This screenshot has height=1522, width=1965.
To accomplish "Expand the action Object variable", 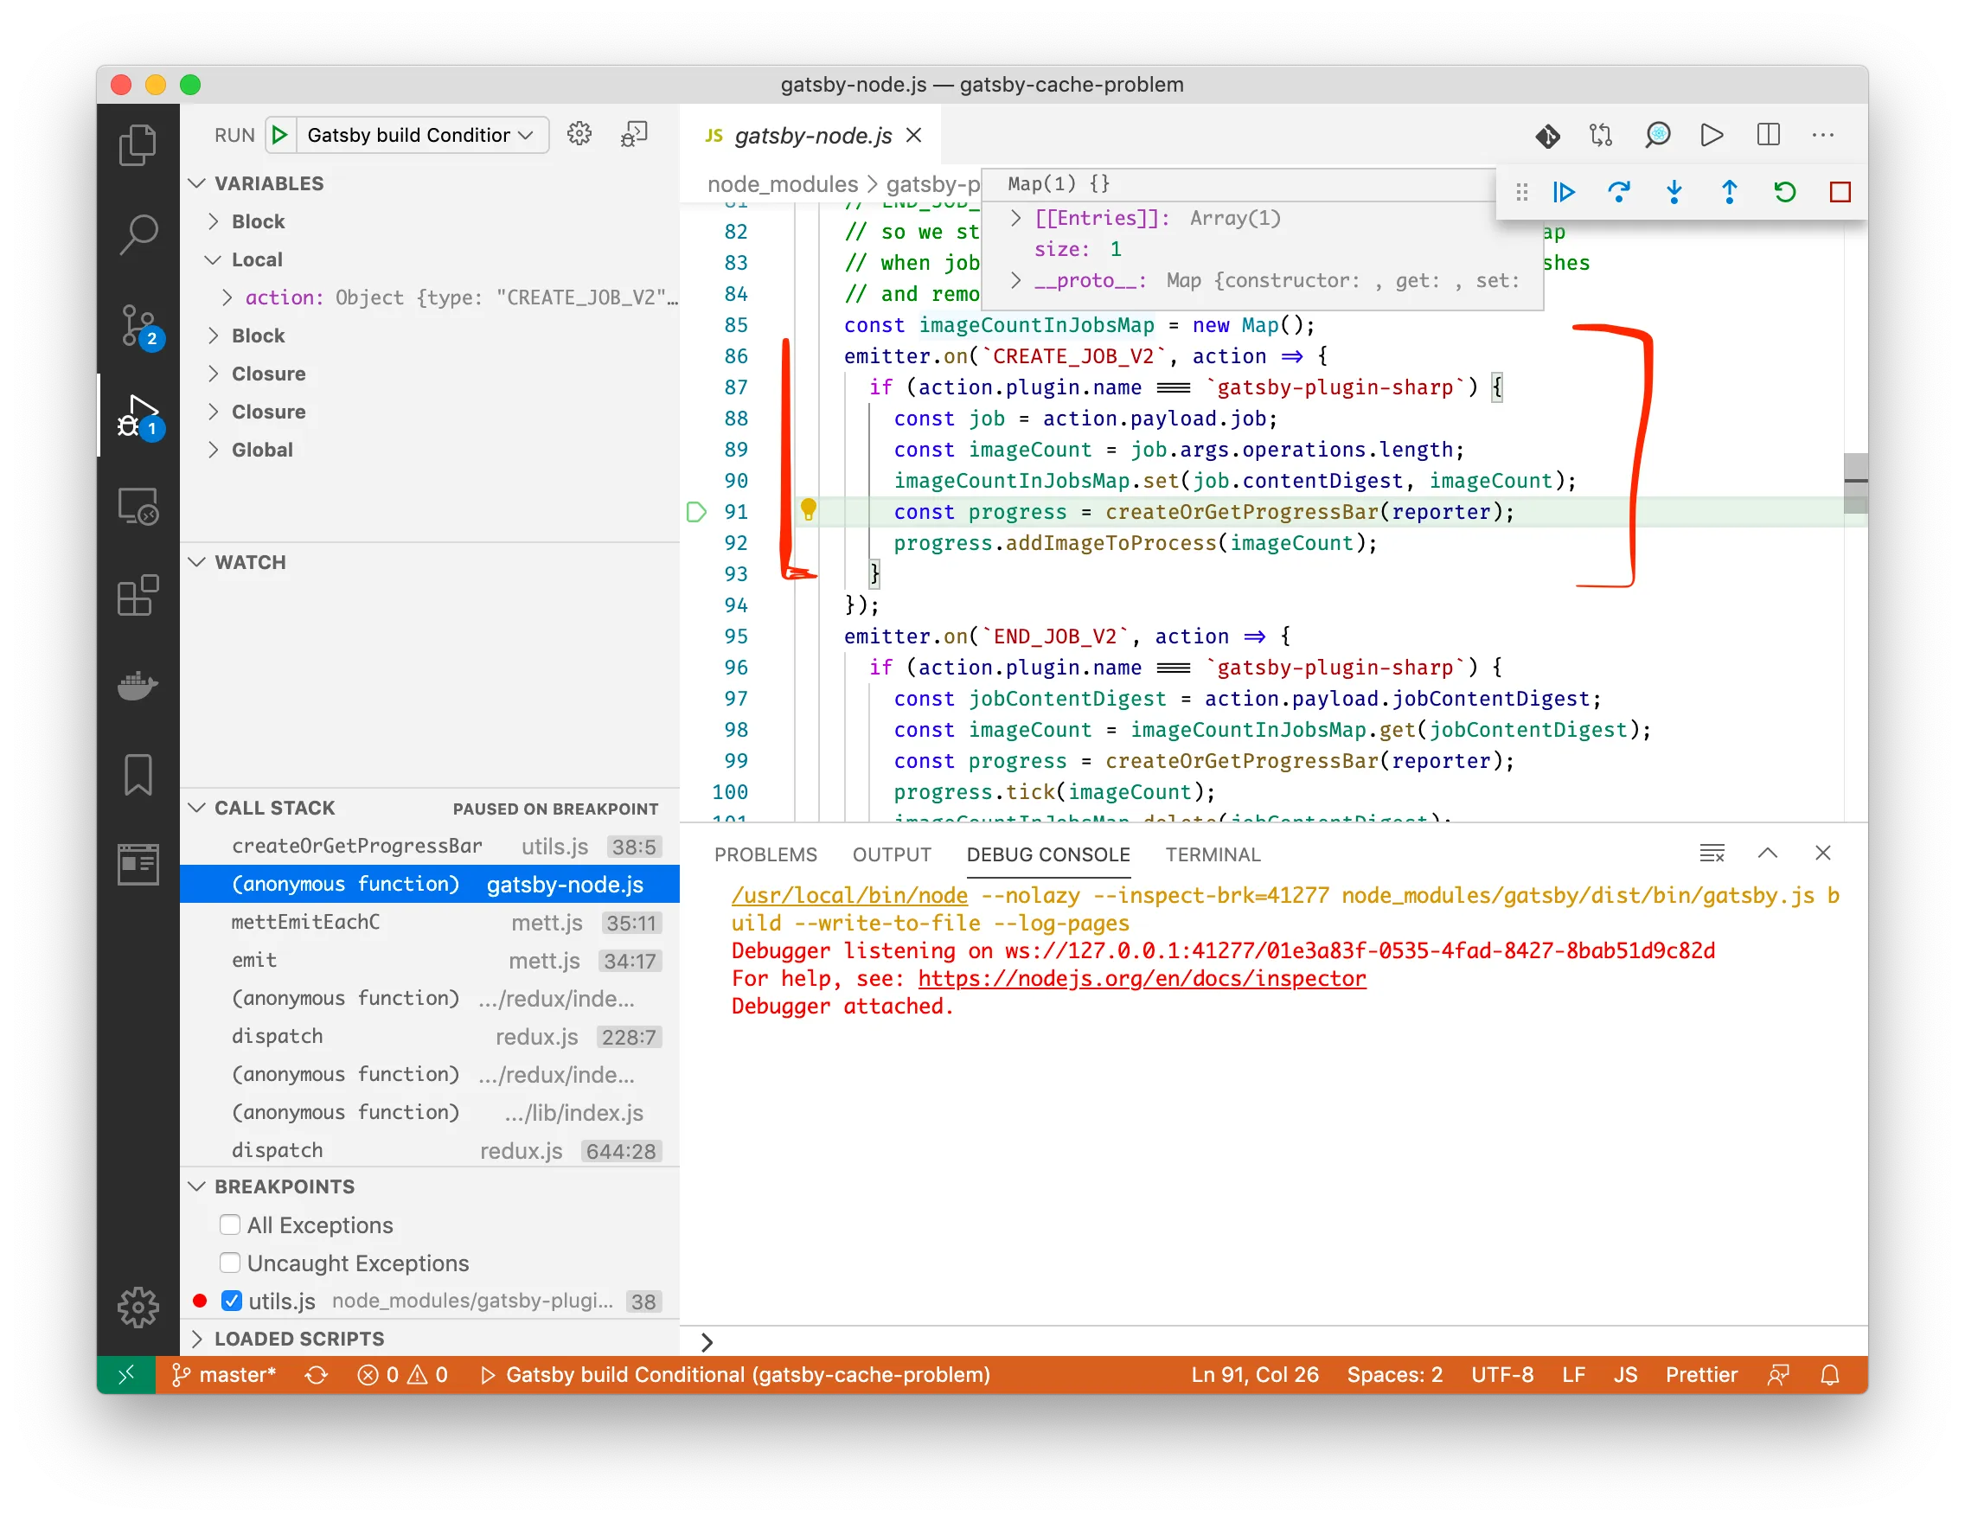I will point(227,297).
